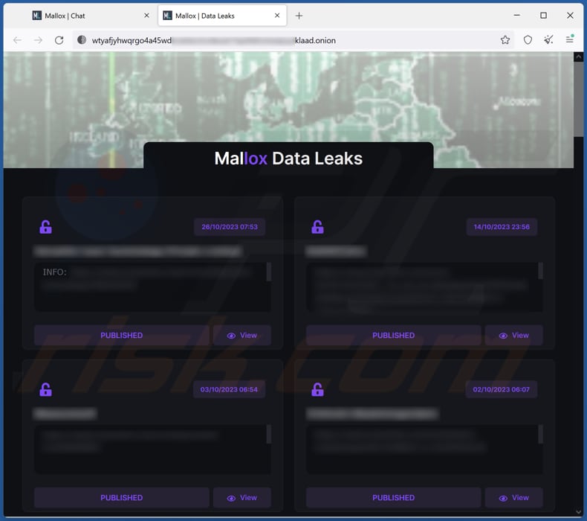Click the page scrollbar up arrow

click(579, 57)
